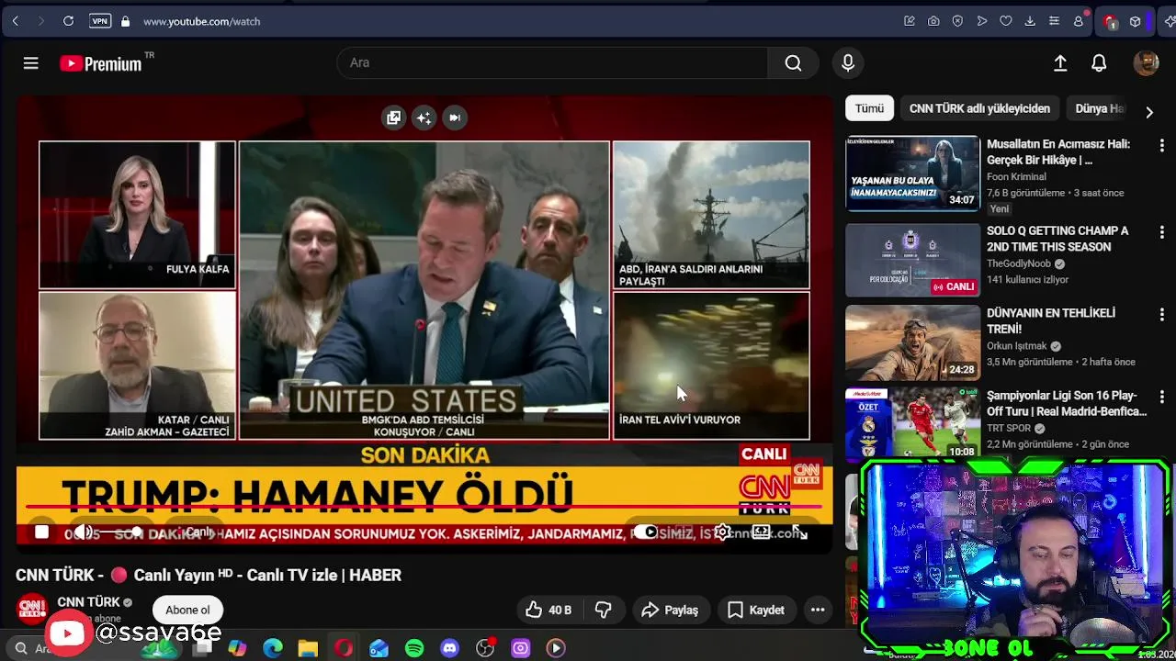Image resolution: width=1176 pixels, height=661 pixels.
Task: Open Discord from the taskbar
Action: (x=449, y=648)
